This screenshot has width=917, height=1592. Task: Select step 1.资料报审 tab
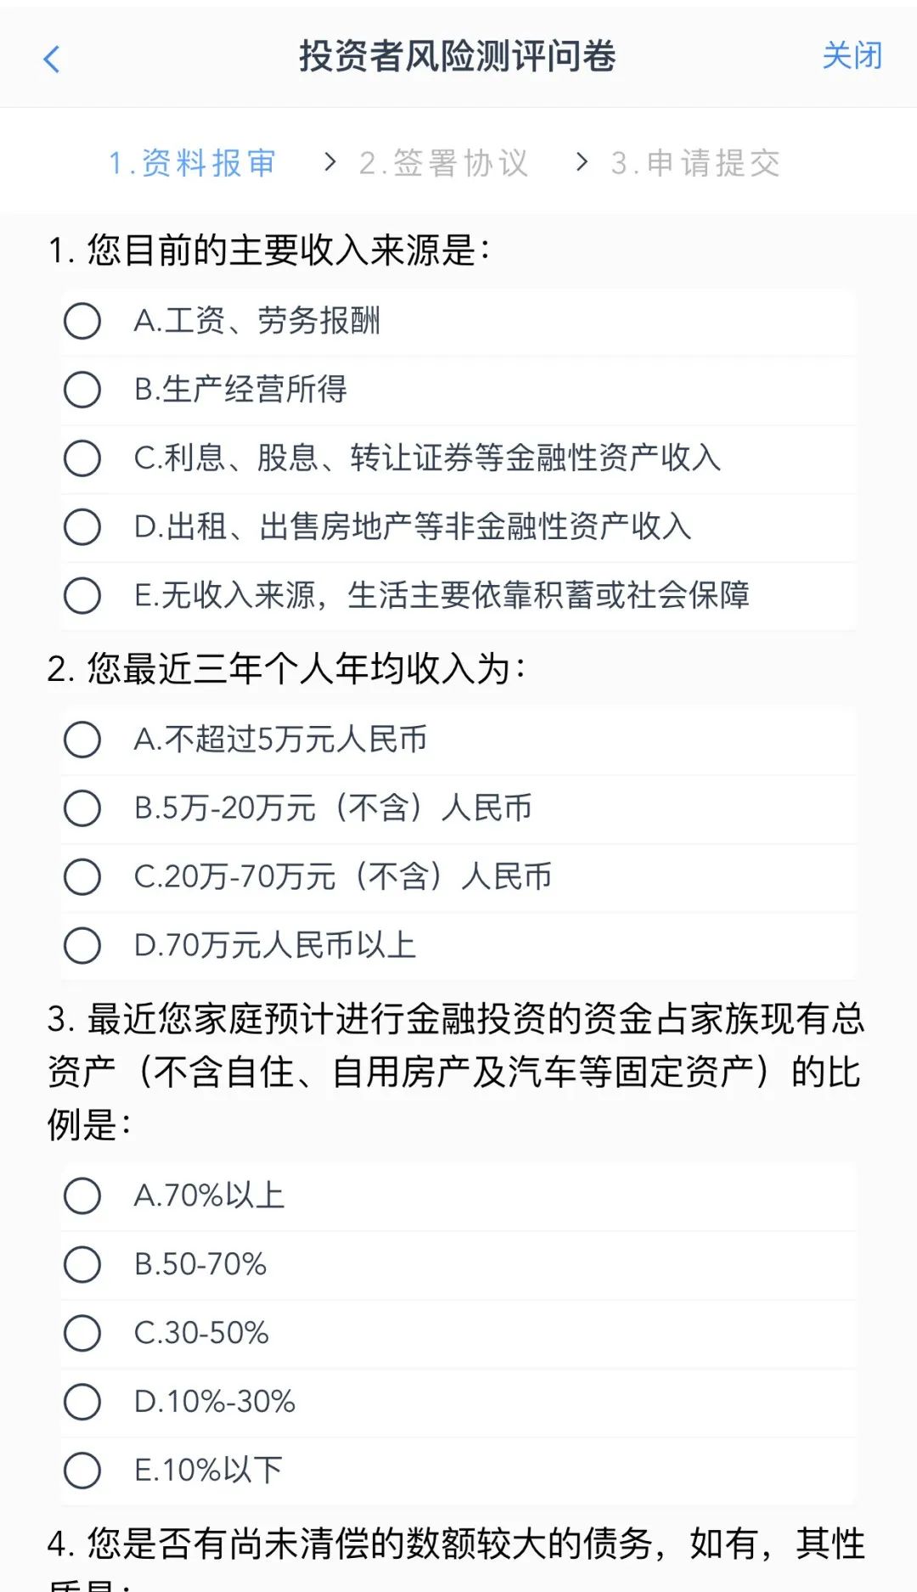tap(193, 162)
